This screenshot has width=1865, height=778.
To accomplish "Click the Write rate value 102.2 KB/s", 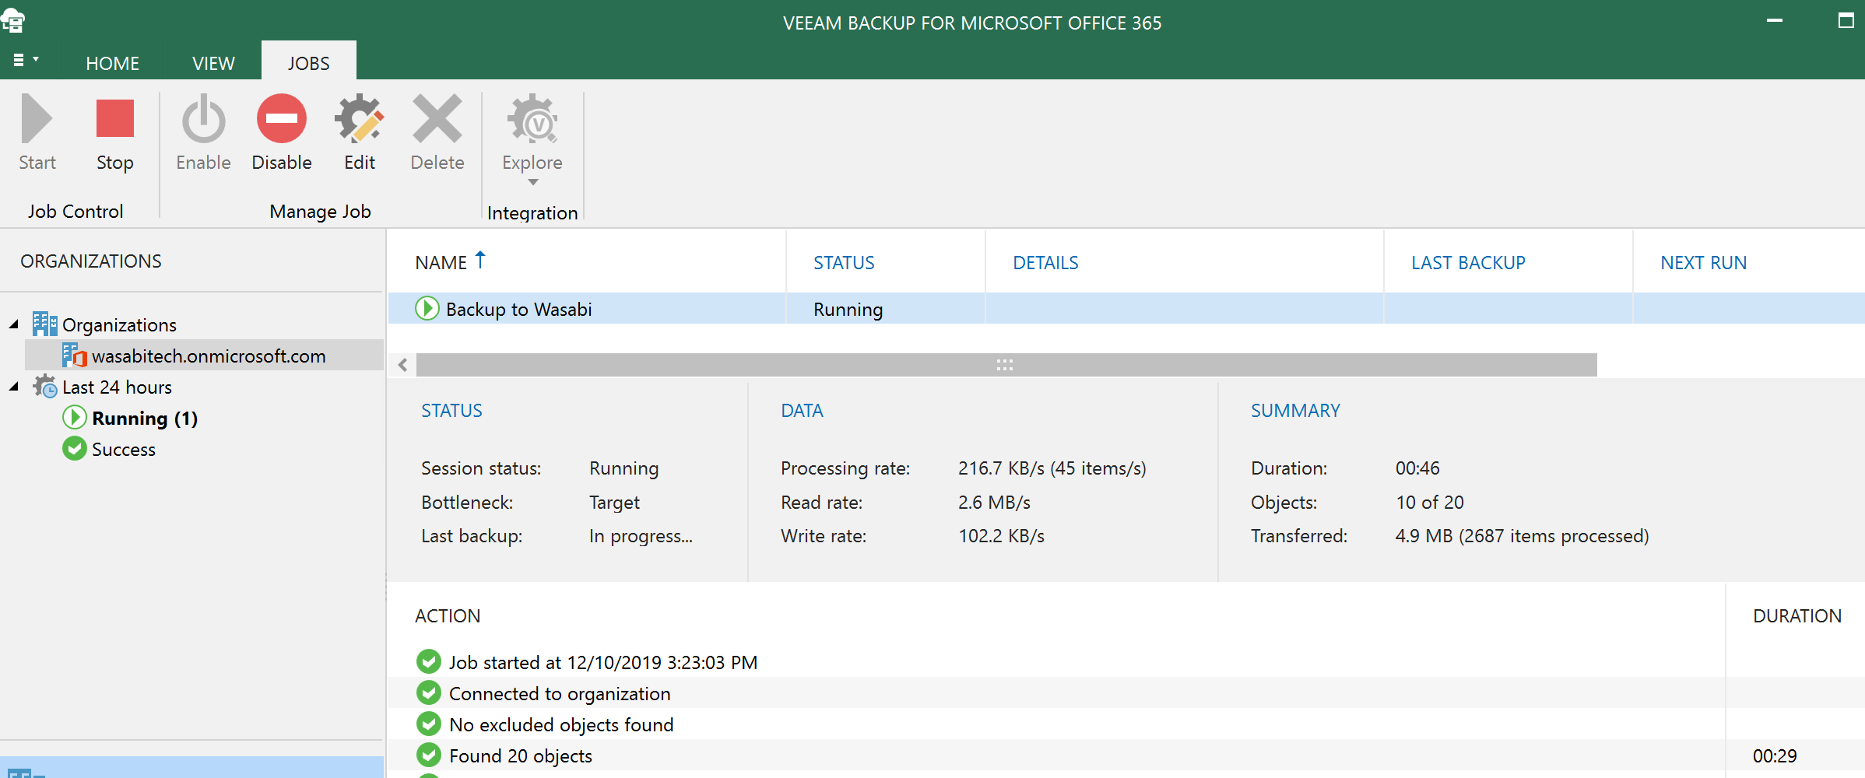I will [1001, 535].
